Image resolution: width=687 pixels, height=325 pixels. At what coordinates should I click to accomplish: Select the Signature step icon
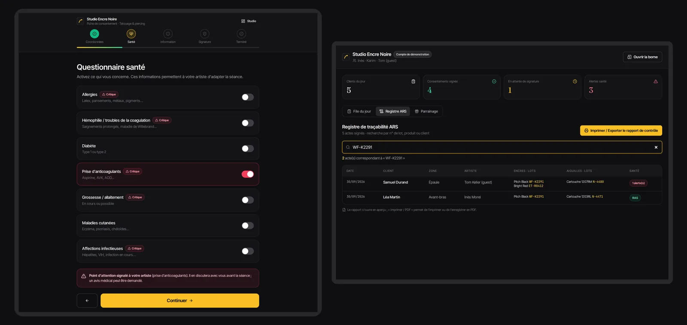(x=205, y=34)
